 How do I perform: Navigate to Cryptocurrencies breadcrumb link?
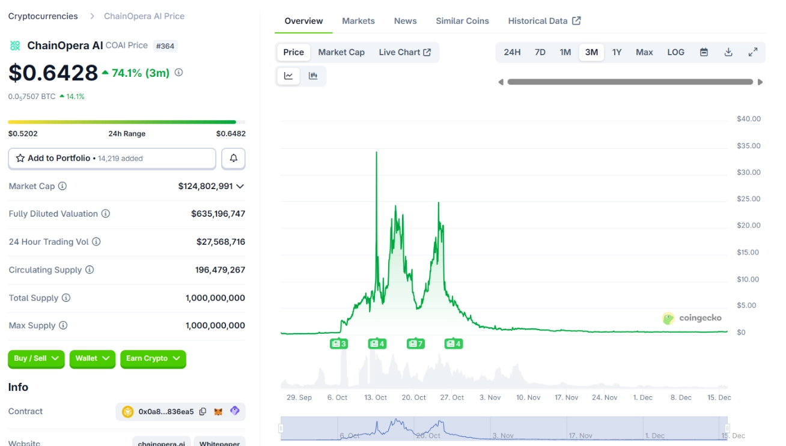click(x=43, y=16)
